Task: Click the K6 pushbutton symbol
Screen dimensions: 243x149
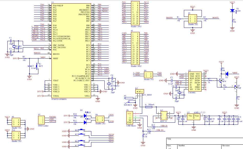Action: [82, 141]
